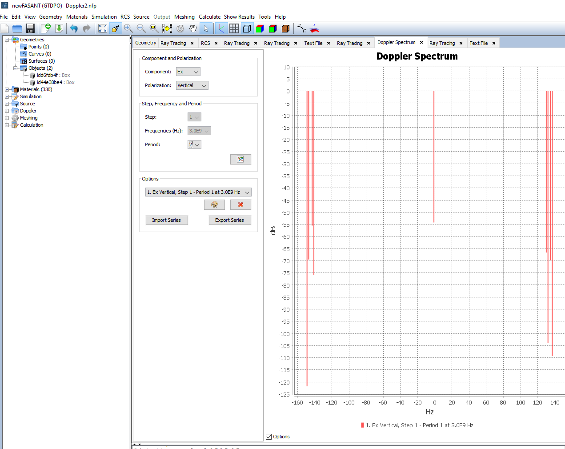The image size is (565, 449).
Task: Click the Zoom In magnifier icon
Action: click(x=128, y=29)
